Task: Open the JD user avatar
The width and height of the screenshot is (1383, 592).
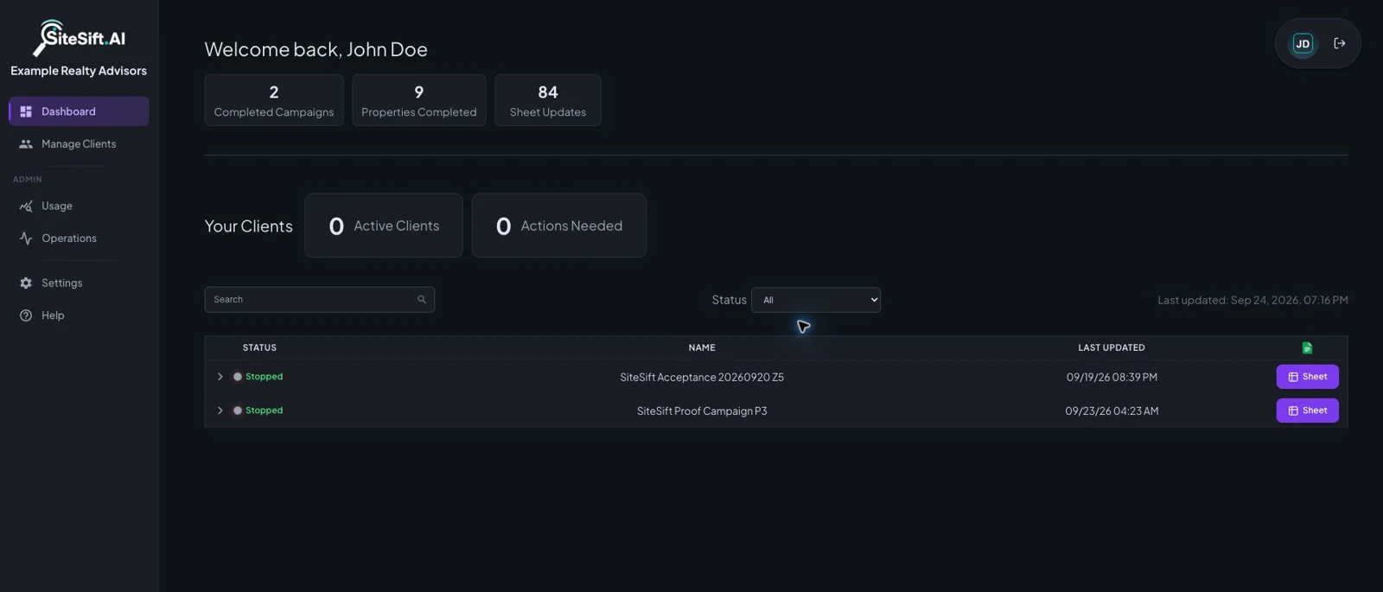Action: coord(1303,43)
